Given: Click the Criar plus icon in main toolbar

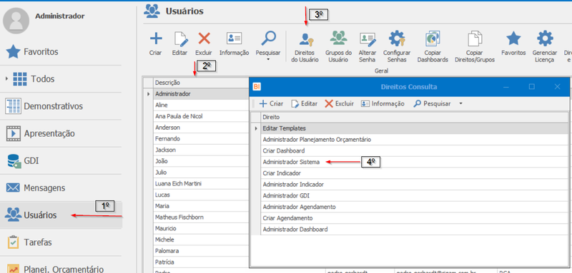Looking at the screenshot, I should [156, 38].
